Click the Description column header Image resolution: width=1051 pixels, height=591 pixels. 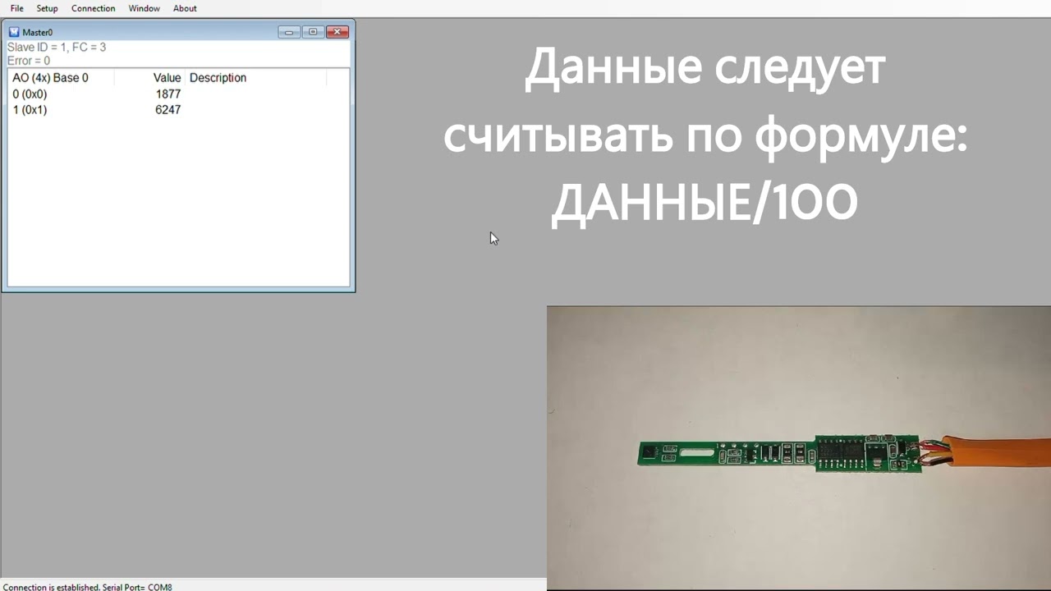coord(256,78)
